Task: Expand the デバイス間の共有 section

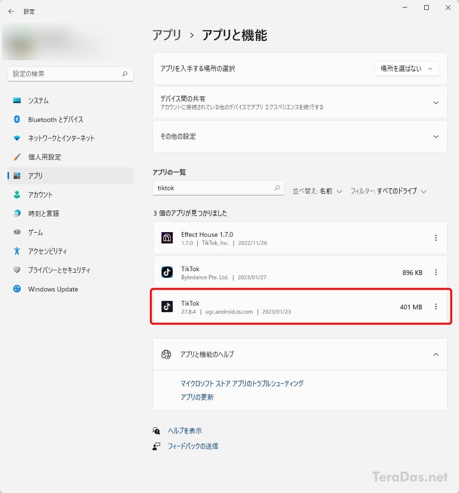Action: 300,103
